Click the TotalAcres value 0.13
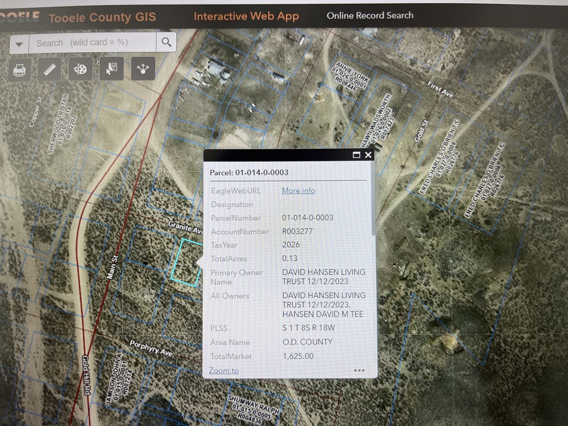Image resolution: width=568 pixels, height=426 pixels. pyautogui.click(x=290, y=258)
